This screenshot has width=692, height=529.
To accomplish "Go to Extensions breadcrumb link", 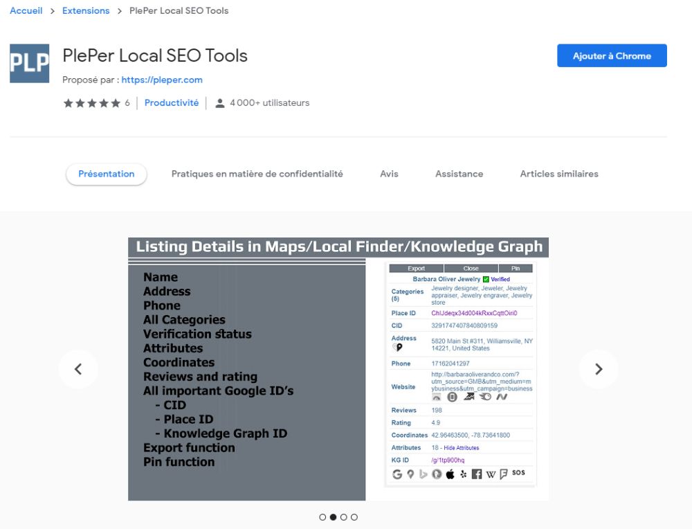I will tap(86, 10).
